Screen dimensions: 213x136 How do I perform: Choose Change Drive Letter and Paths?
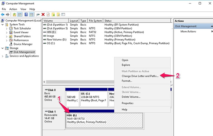[140, 76]
